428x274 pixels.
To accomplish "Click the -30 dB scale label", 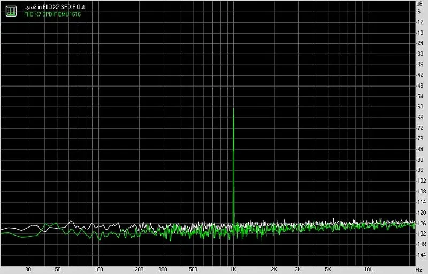I will [x=420, y=54].
